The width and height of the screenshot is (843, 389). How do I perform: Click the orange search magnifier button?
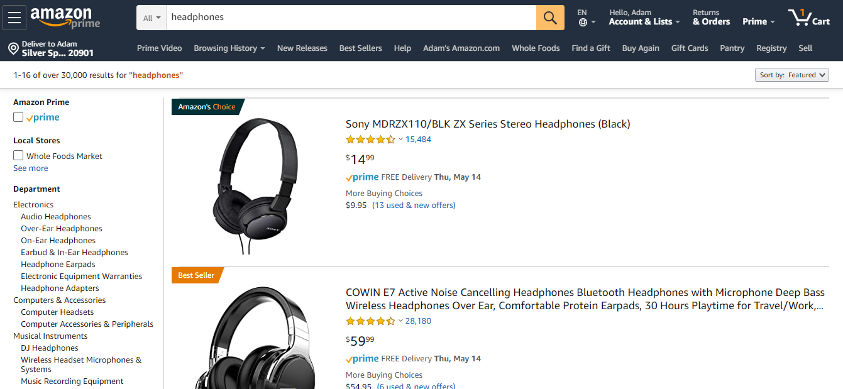point(550,18)
